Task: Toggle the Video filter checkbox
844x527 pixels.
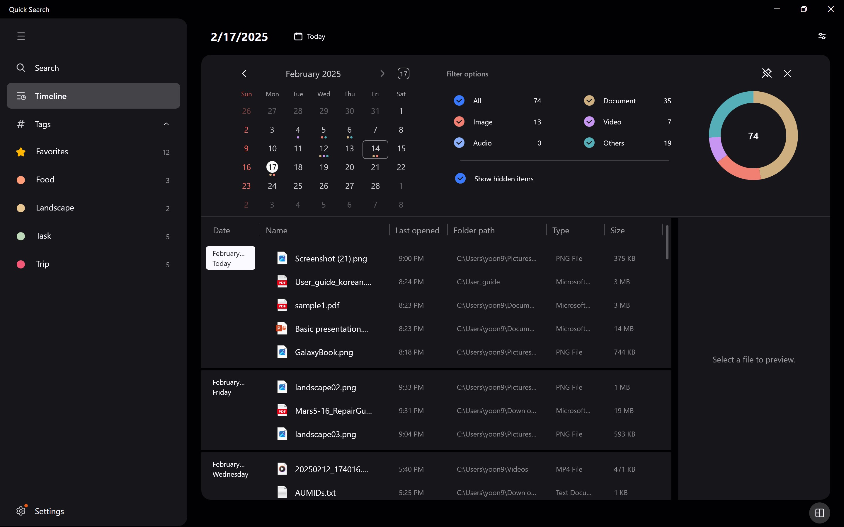Action: [589, 122]
